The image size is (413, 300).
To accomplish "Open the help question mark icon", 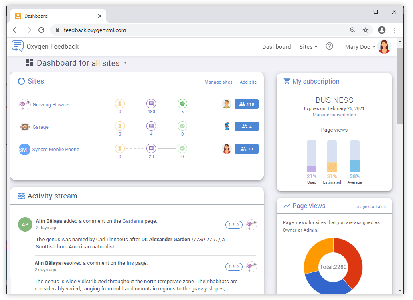I will tap(329, 46).
